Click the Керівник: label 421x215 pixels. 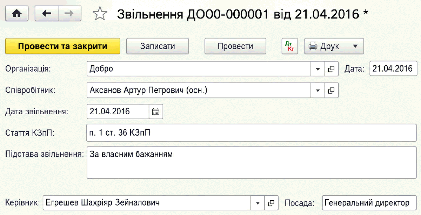pos(22,203)
